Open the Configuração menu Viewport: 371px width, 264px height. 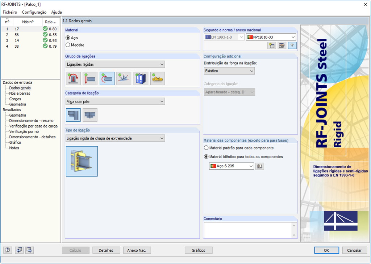pyautogui.click(x=34, y=12)
